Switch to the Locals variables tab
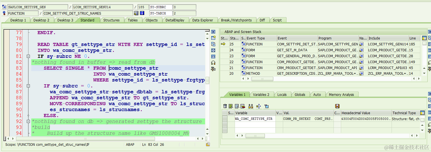431x152 pixels. coord(282,94)
